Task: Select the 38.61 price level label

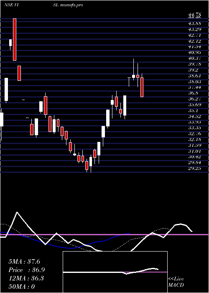Action: tap(194, 76)
